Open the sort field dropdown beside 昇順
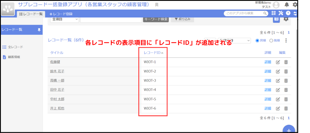The image size is (310, 133). 234,41
